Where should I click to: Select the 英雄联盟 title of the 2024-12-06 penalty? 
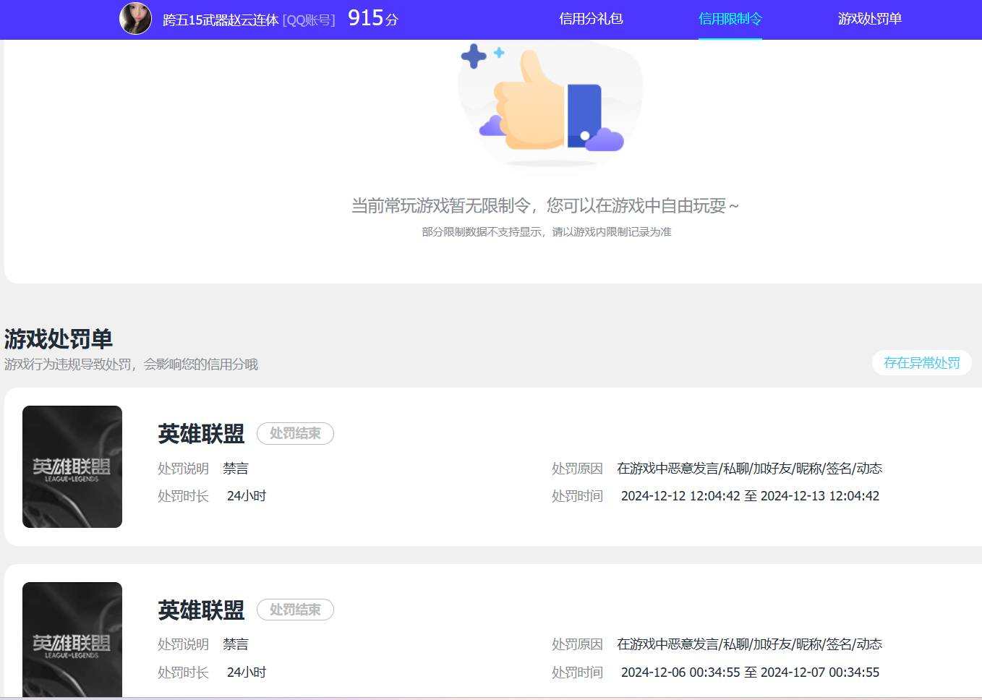pos(201,610)
